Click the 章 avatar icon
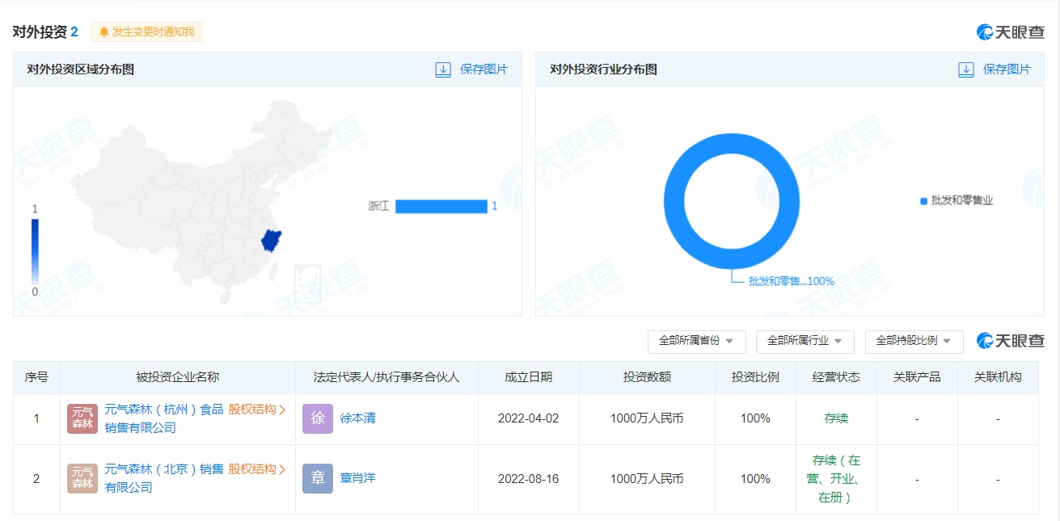The image size is (1060, 521). [318, 478]
